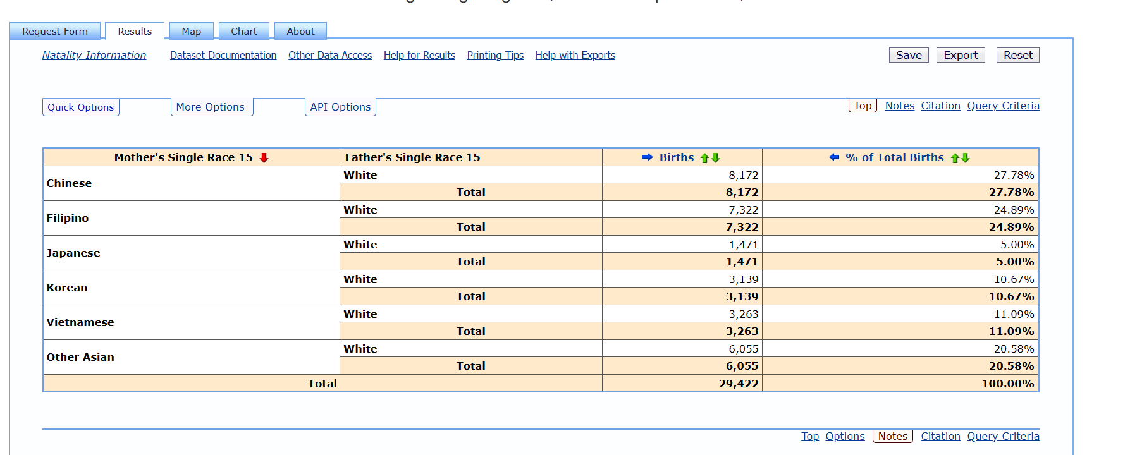Expand the More Options panel
Image resolution: width=1130 pixels, height=455 pixels.
(x=211, y=107)
